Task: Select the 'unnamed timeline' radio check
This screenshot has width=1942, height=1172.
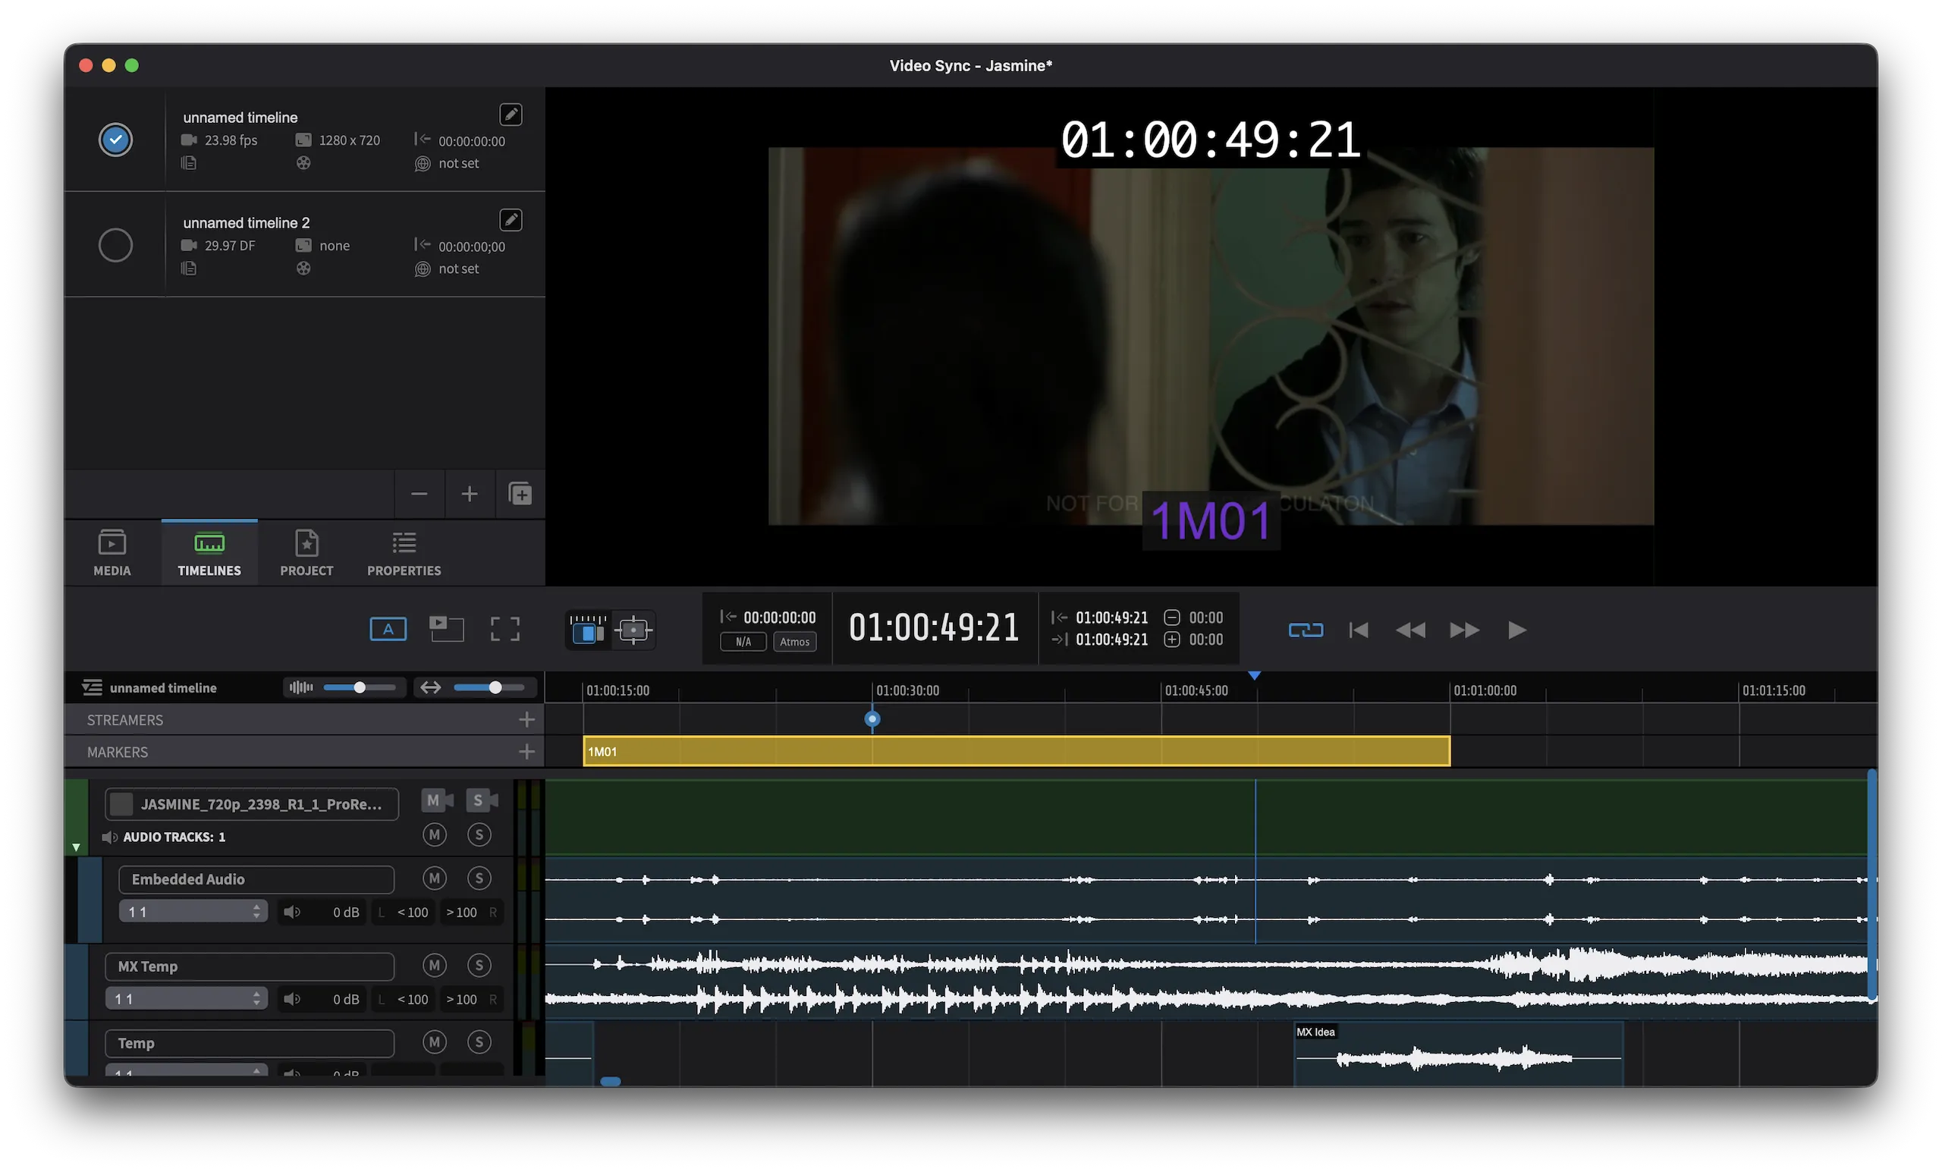Action: click(x=115, y=140)
